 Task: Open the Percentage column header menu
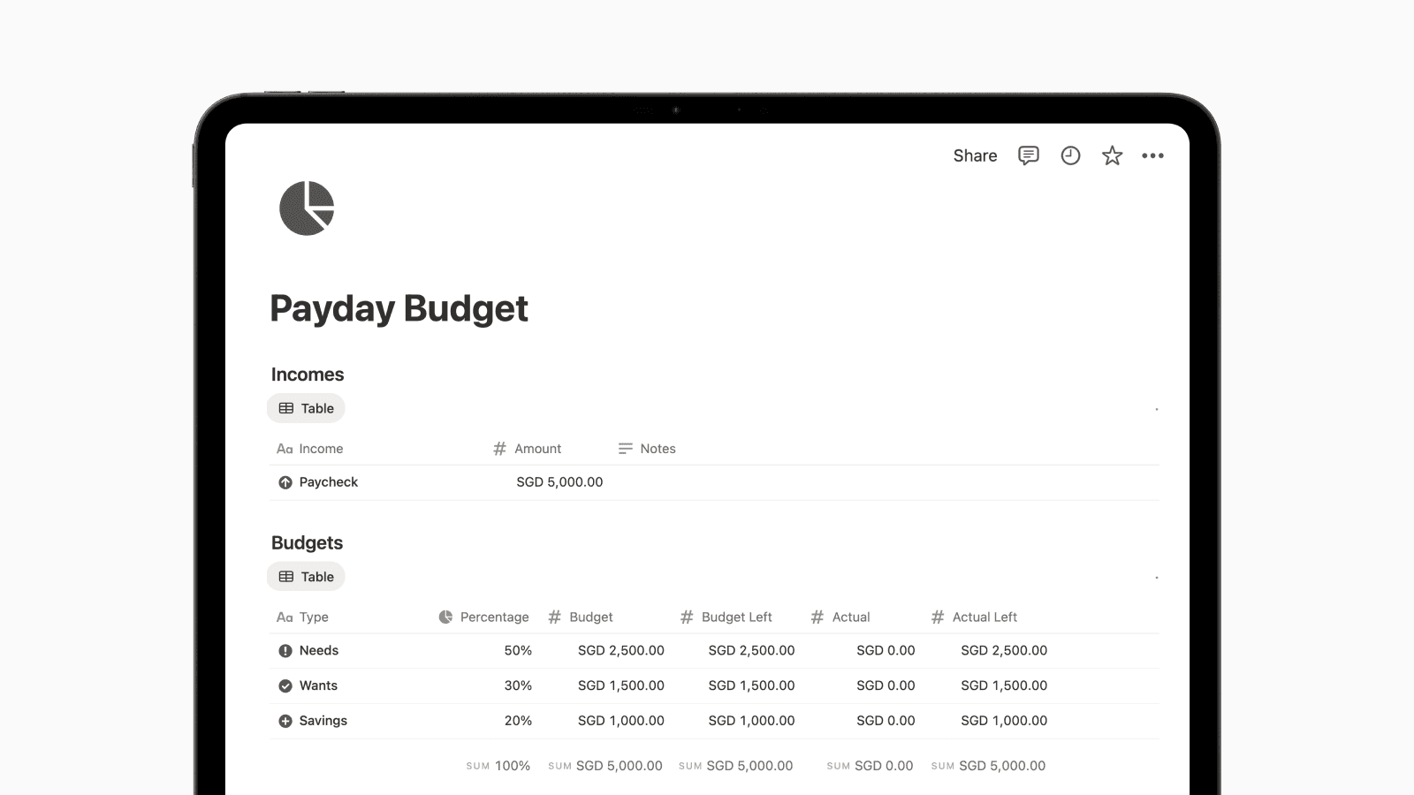[x=483, y=617]
